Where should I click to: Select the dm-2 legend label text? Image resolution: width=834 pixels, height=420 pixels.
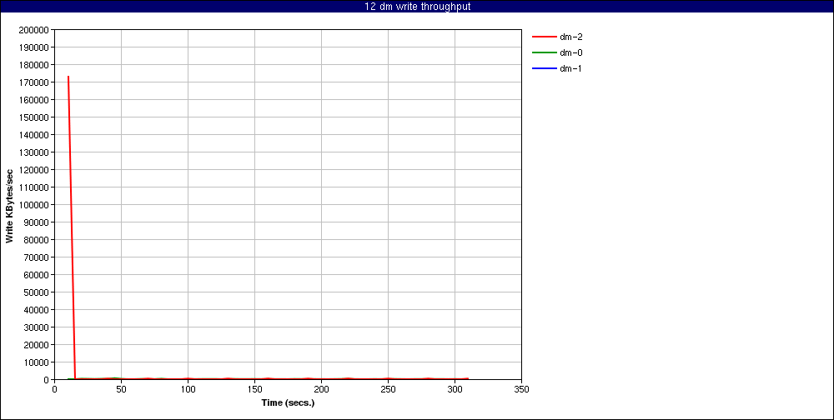click(x=570, y=37)
